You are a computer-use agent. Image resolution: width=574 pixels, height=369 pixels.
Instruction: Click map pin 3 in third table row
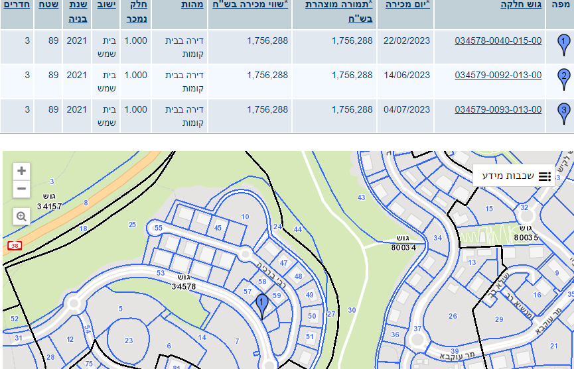coord(564,114)
